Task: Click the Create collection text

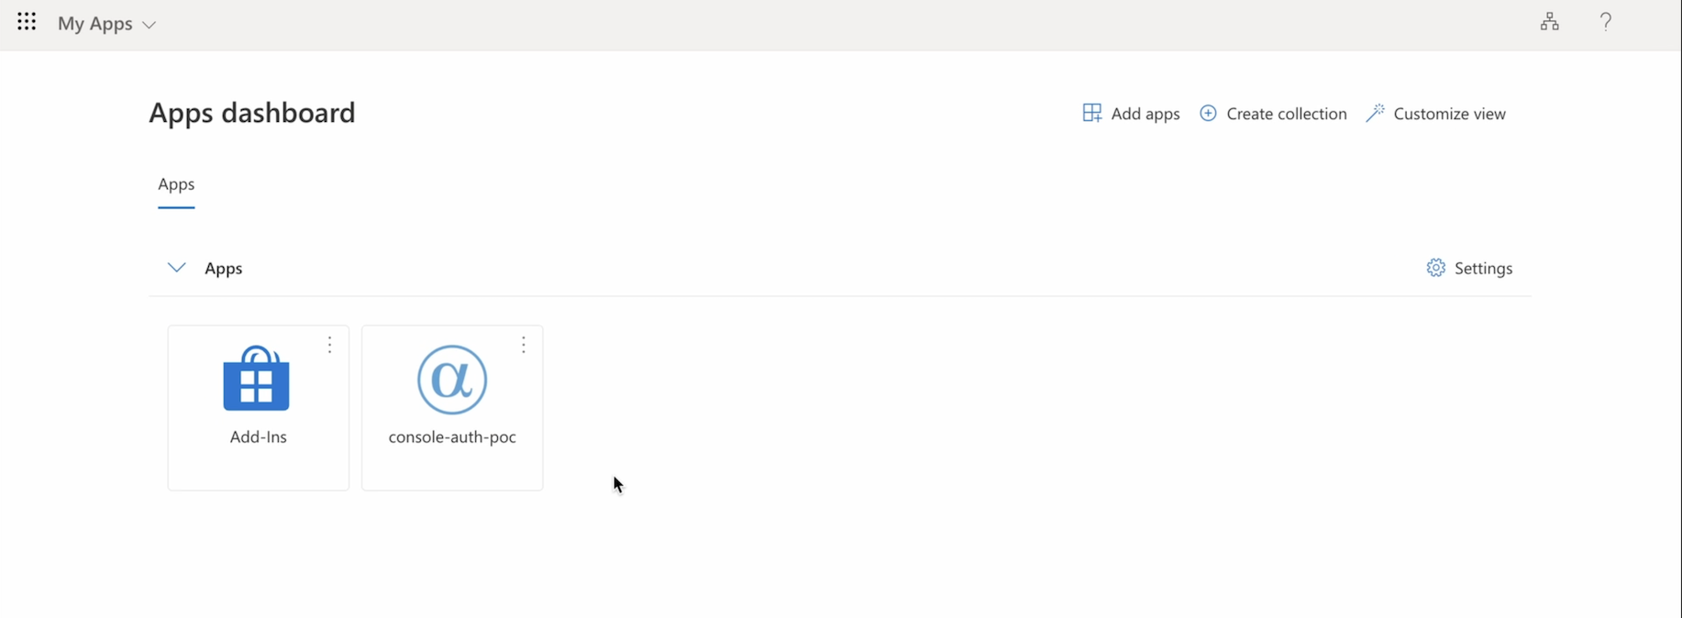Action: point(1286,114)
